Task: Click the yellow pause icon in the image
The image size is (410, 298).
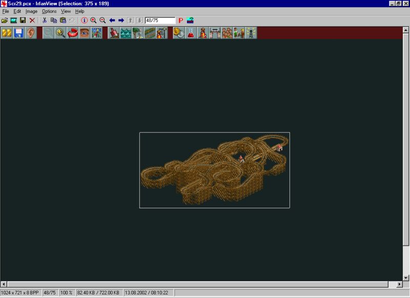Action: [x=7, y=33]
